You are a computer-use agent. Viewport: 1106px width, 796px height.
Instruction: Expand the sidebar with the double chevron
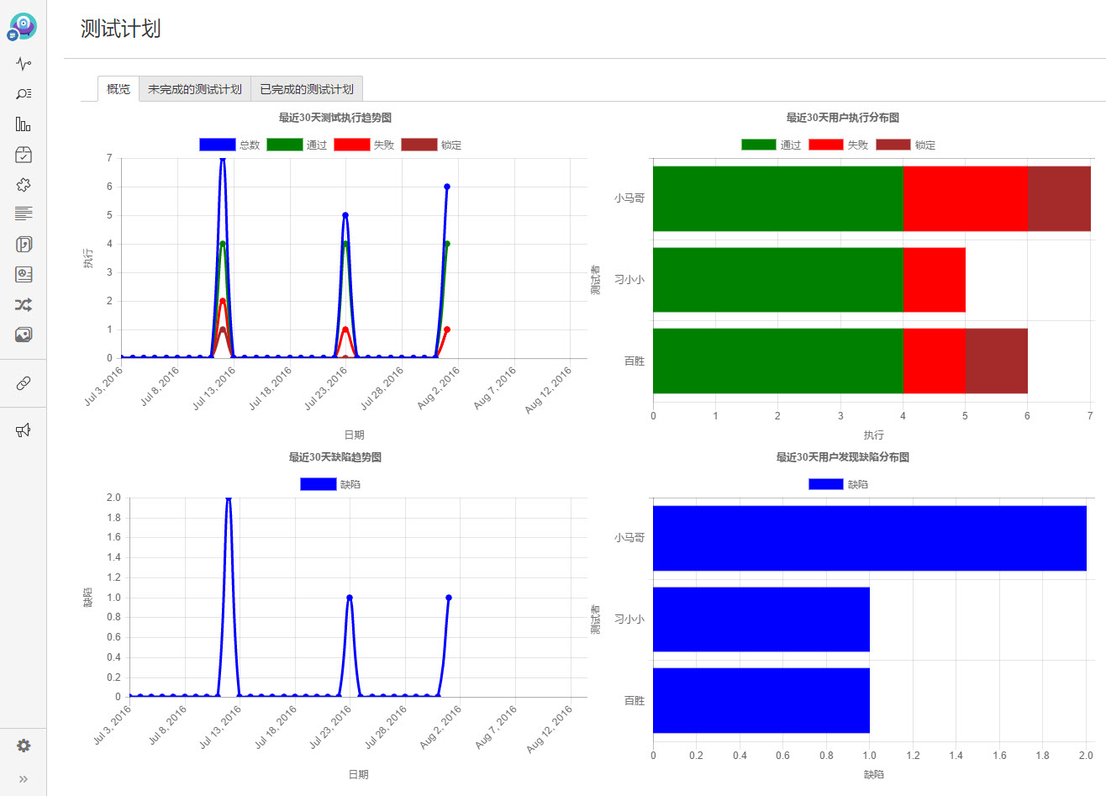[x=24, y=779]
